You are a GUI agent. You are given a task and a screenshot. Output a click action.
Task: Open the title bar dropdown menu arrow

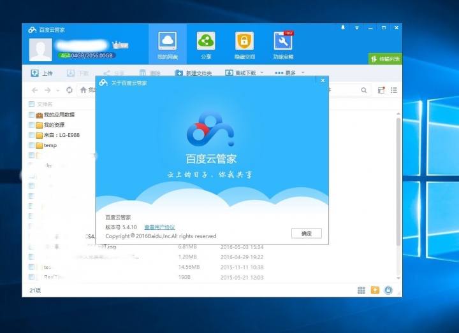coord(357,28)
